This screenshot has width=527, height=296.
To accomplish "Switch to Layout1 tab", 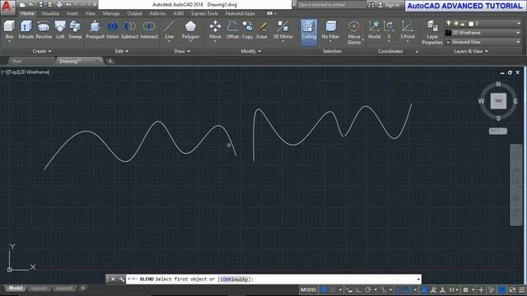I will (39, 288).
